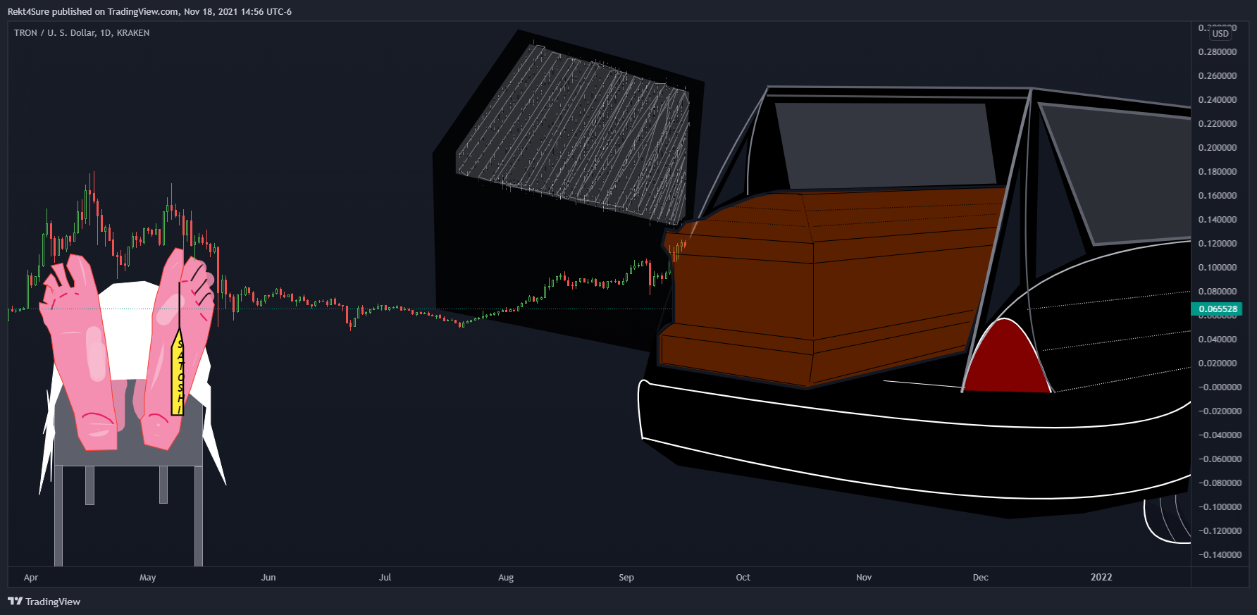Click the Sep label on time axis
This screenshot has width=1257, height=615.
coord(626,578)
